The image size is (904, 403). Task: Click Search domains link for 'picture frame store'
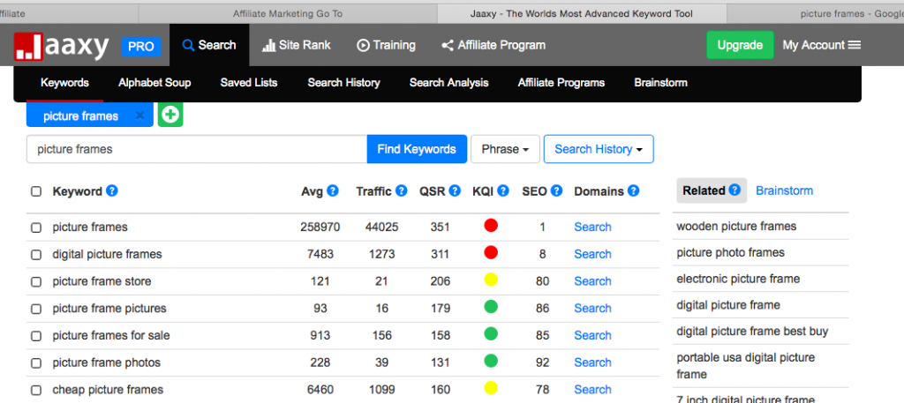[592, 281]
